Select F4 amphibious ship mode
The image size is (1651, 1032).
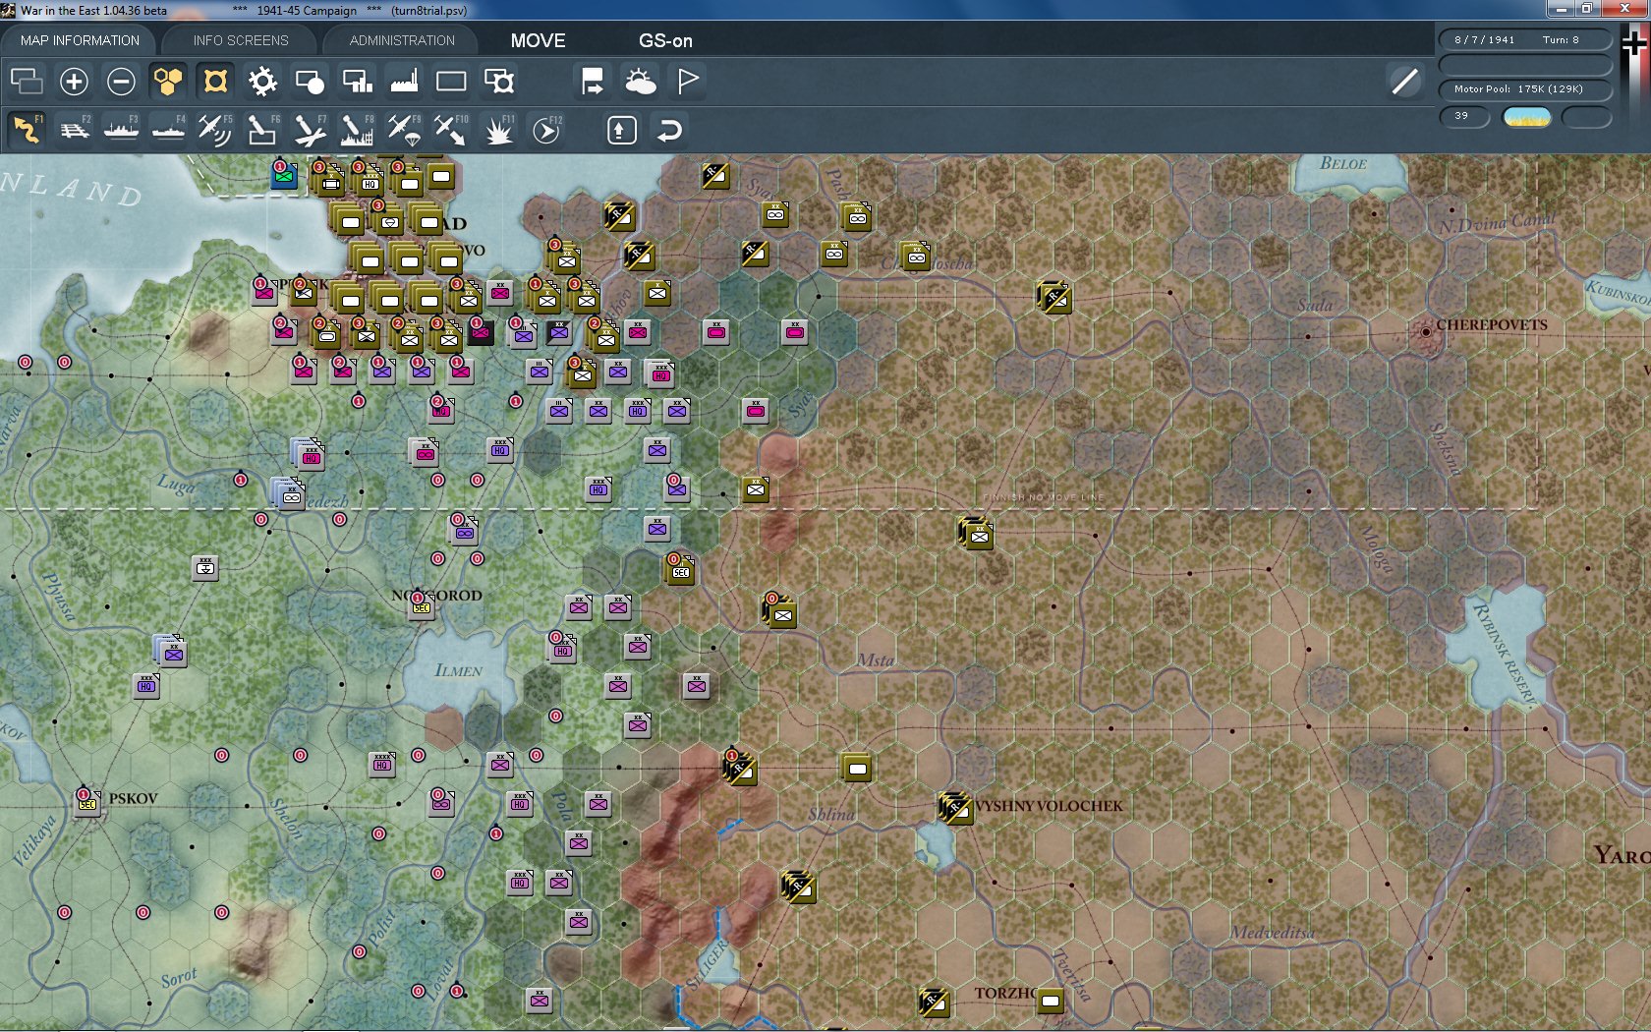tap(168, 130)
